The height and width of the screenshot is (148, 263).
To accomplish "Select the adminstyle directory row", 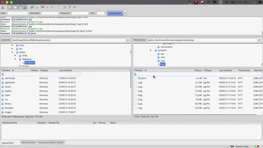I will click(41, 79).
